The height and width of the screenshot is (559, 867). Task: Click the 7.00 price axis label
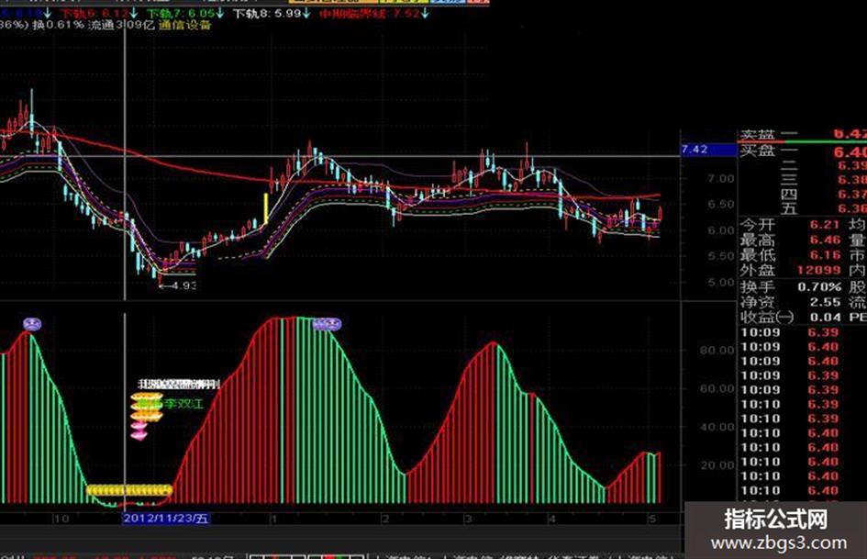[x=721, y=179]
